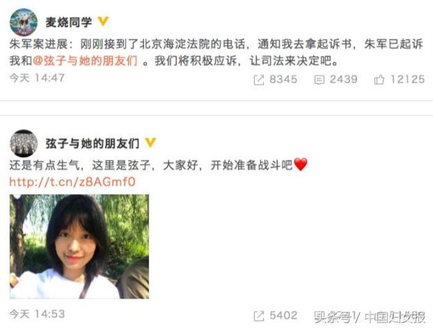433x328 pixels.
Task: Open 弦子与她的朋友们 profile avatar
Action: [x=24, y=144]
